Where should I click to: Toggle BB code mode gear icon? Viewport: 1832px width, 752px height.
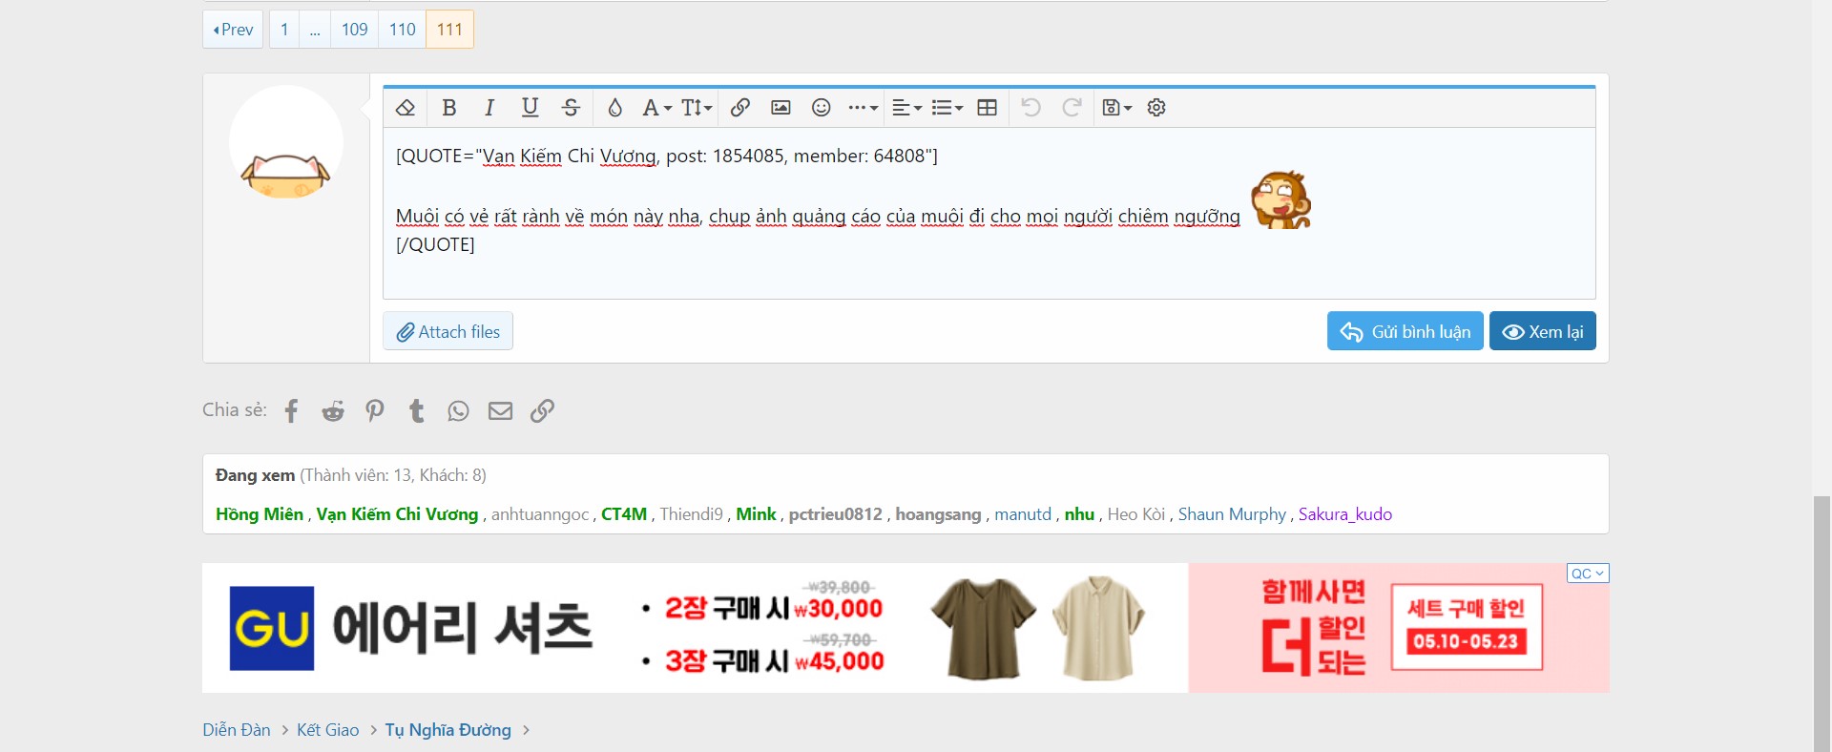click(x=1156, y=108)
